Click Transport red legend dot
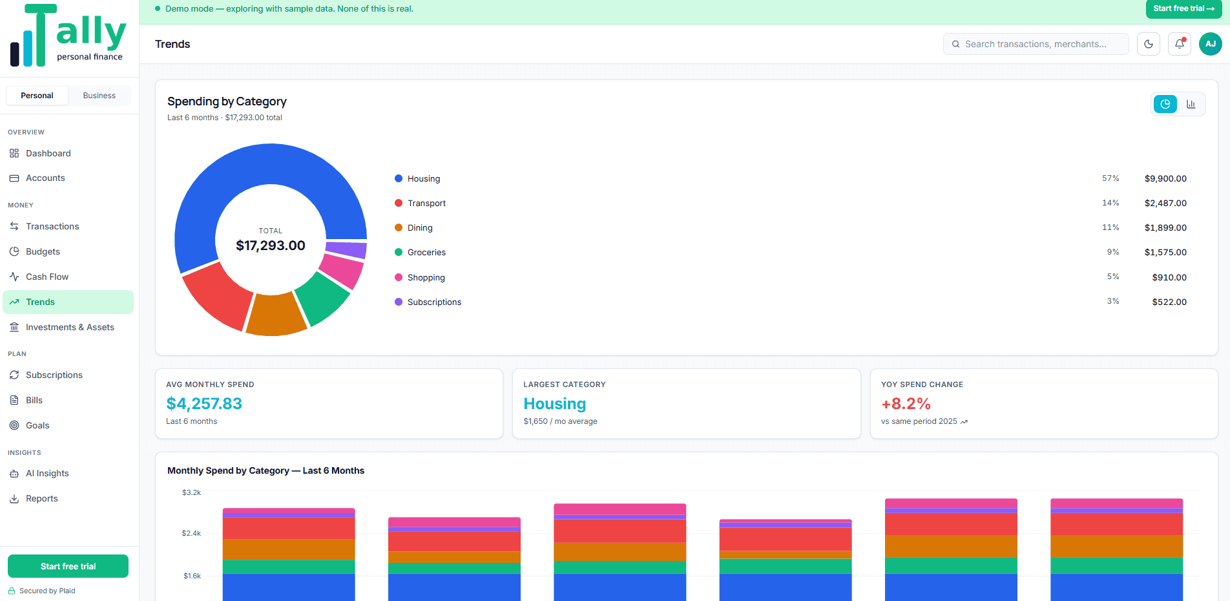 399,203
